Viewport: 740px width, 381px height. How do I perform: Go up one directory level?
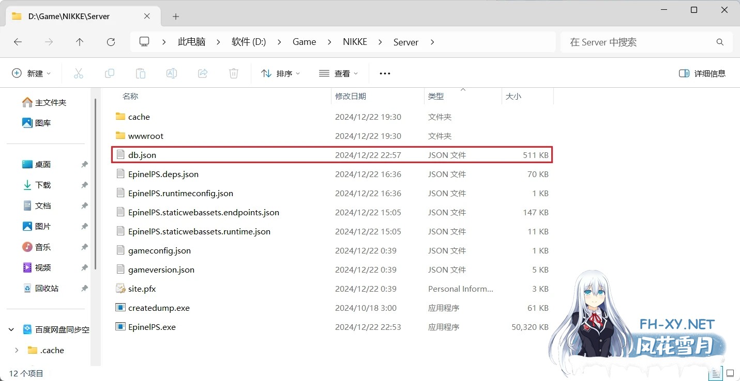tap(80, 42)
